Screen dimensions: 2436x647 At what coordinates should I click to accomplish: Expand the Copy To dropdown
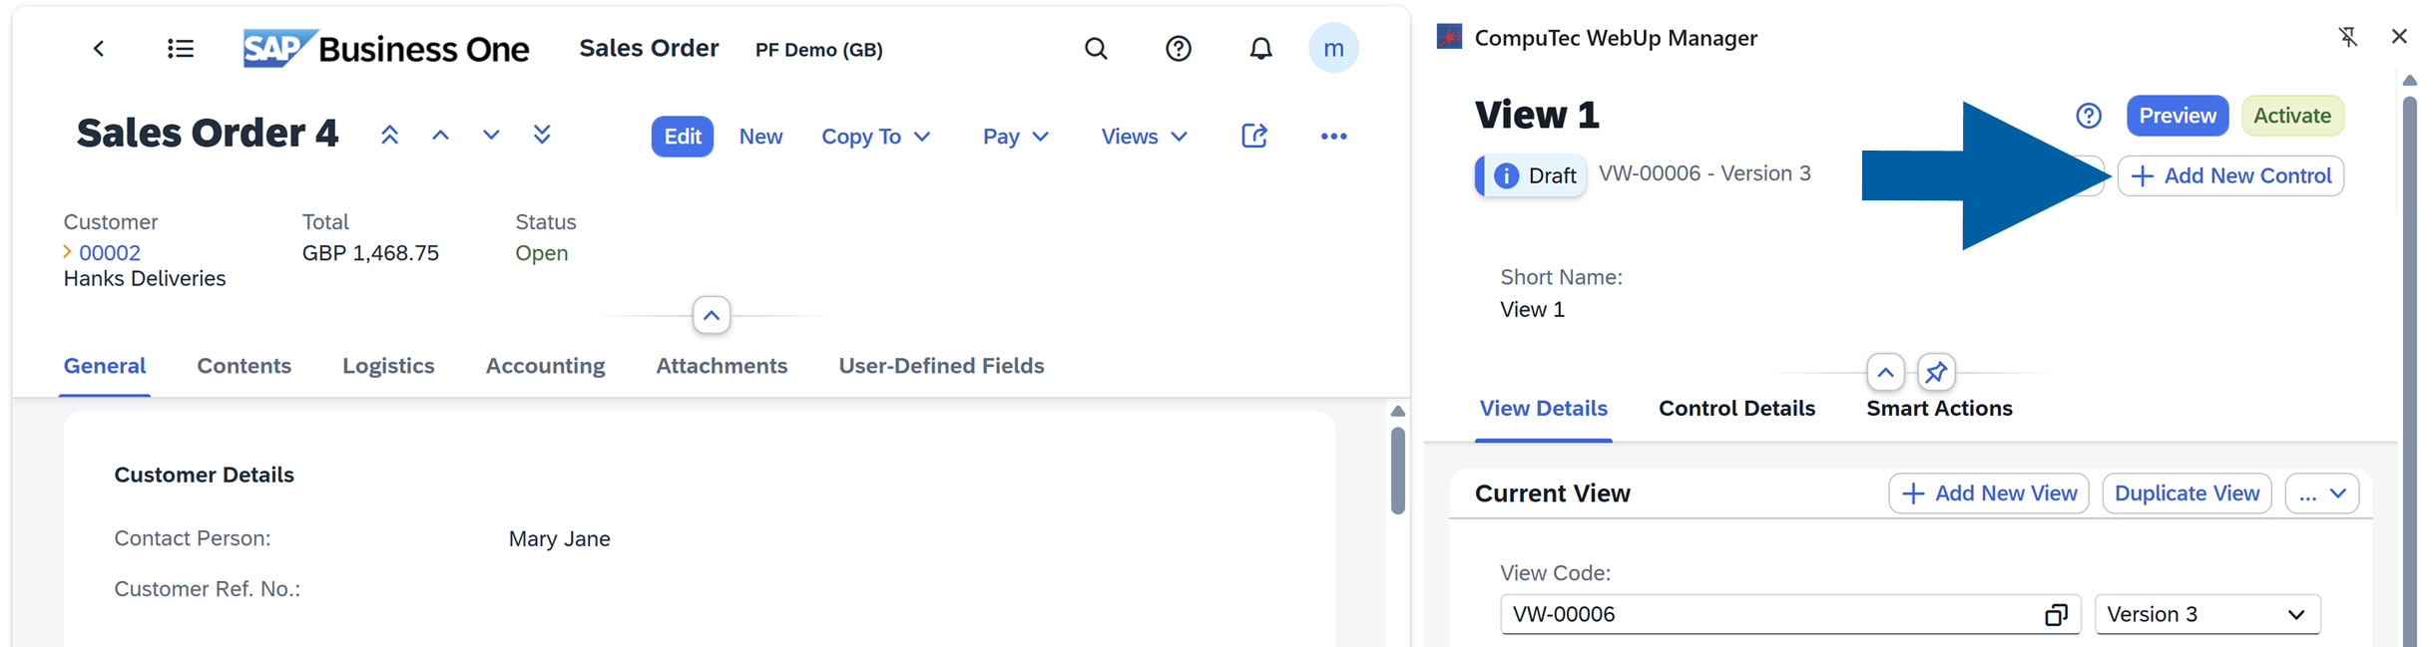point(876,137)
